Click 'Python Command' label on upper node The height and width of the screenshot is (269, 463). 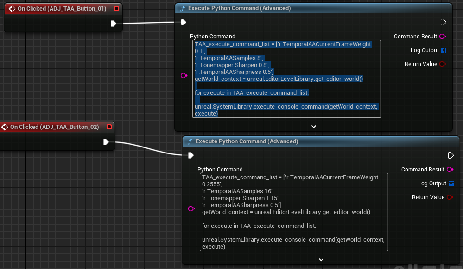(x=213, y=36)
